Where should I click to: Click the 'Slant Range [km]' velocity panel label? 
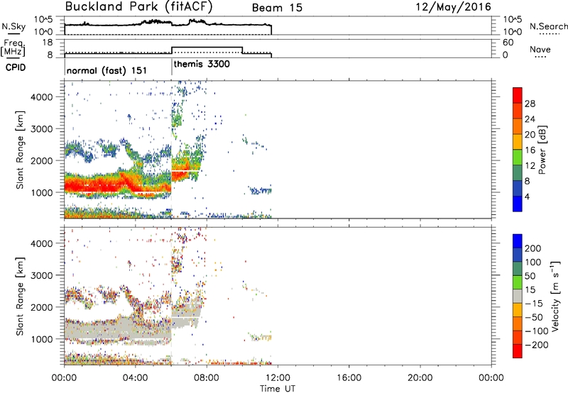[x=20, y=296]
